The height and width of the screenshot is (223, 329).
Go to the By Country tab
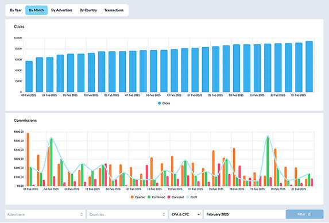[x=88, y=10]
